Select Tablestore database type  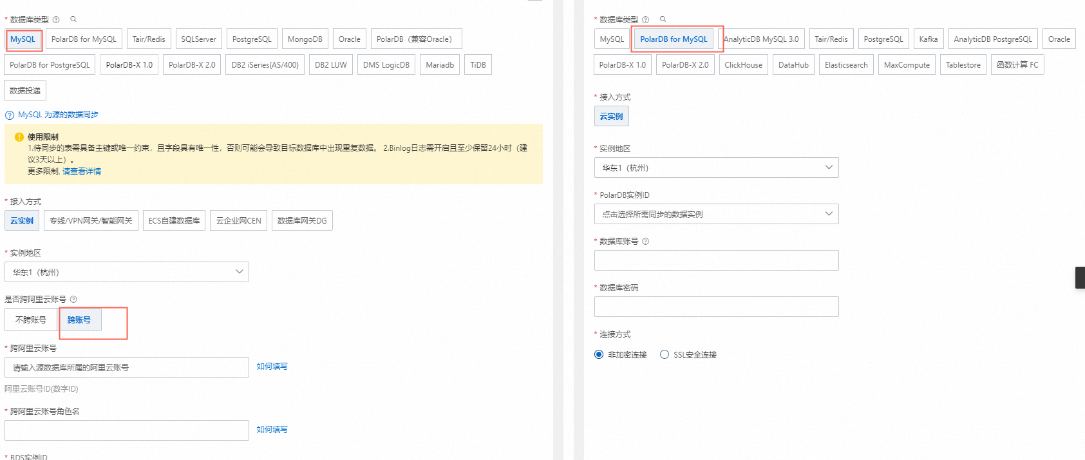[x=963, y=65]
